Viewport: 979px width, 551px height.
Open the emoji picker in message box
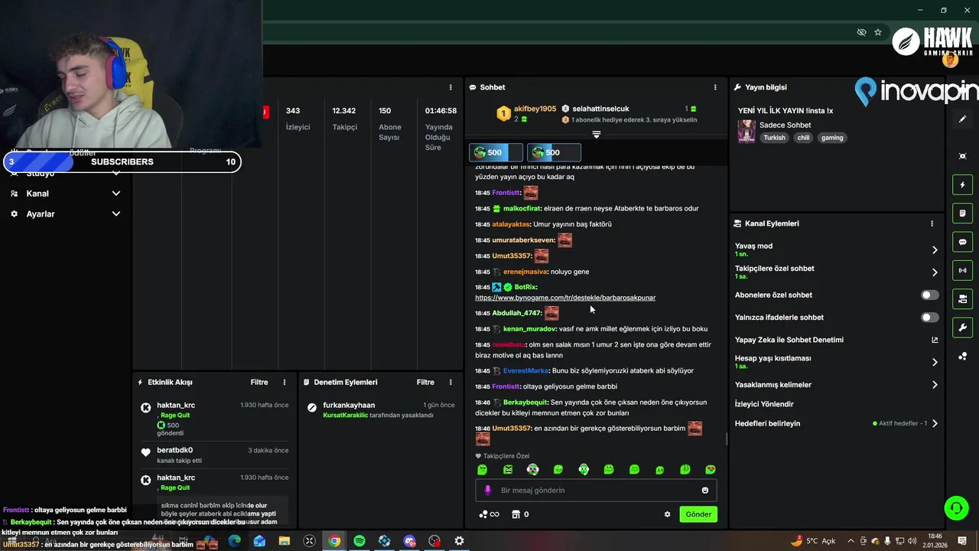pos(705,491)
